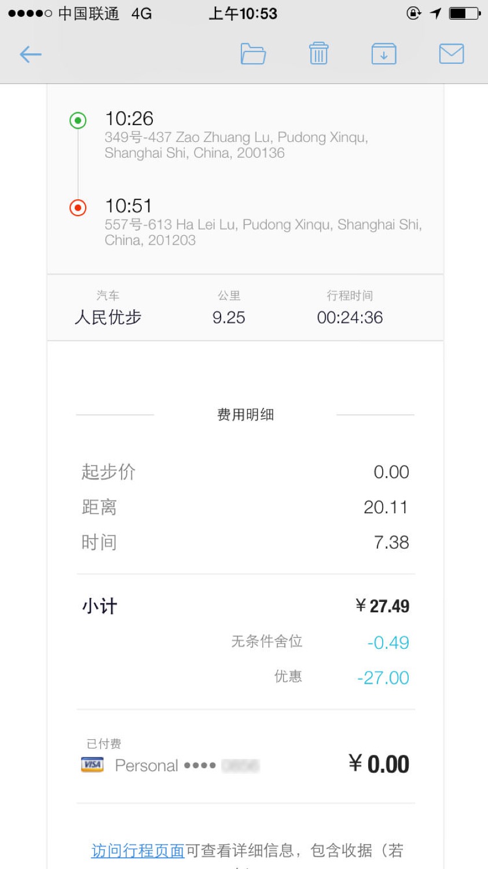Tap the 人民优步 car type label
The image size is (488, 869).
point(108,317)
